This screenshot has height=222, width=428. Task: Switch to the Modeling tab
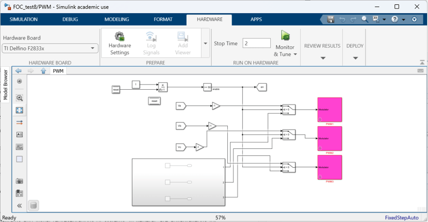coord(116,19)
